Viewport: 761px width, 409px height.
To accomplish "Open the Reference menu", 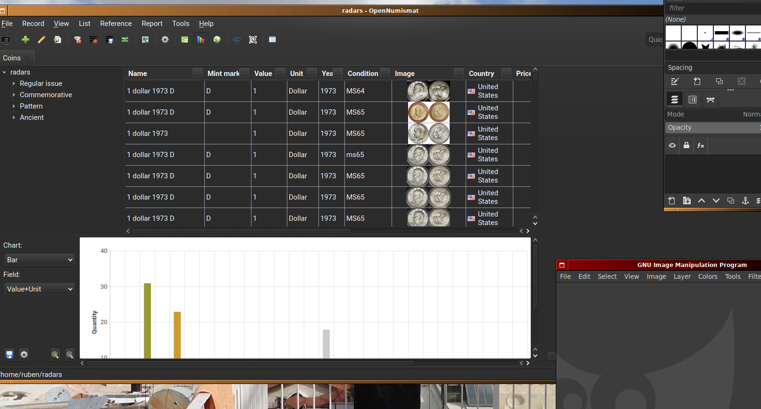I will (116, 24).
